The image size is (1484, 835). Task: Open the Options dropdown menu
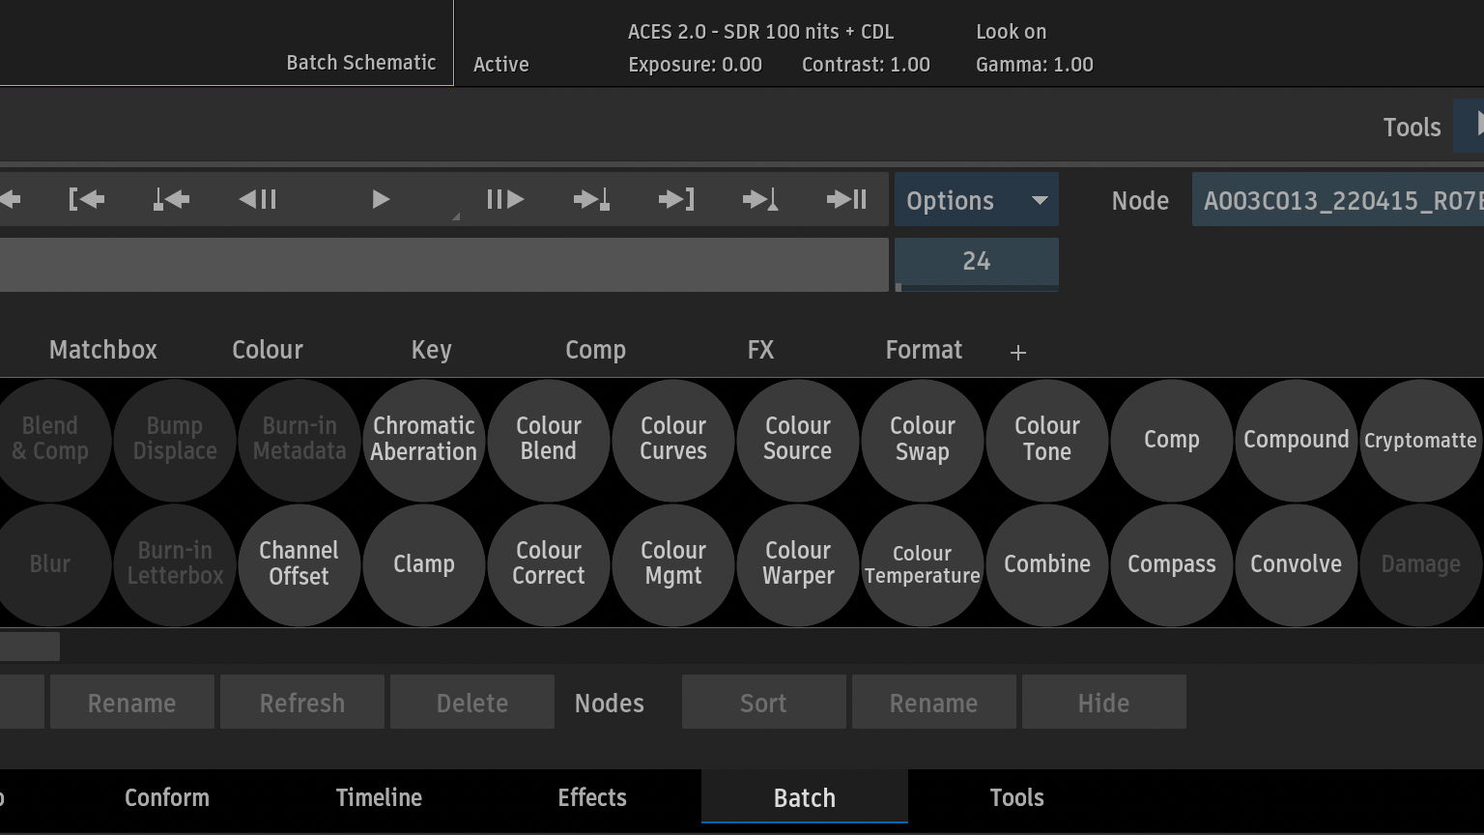[x=976, y=200]
